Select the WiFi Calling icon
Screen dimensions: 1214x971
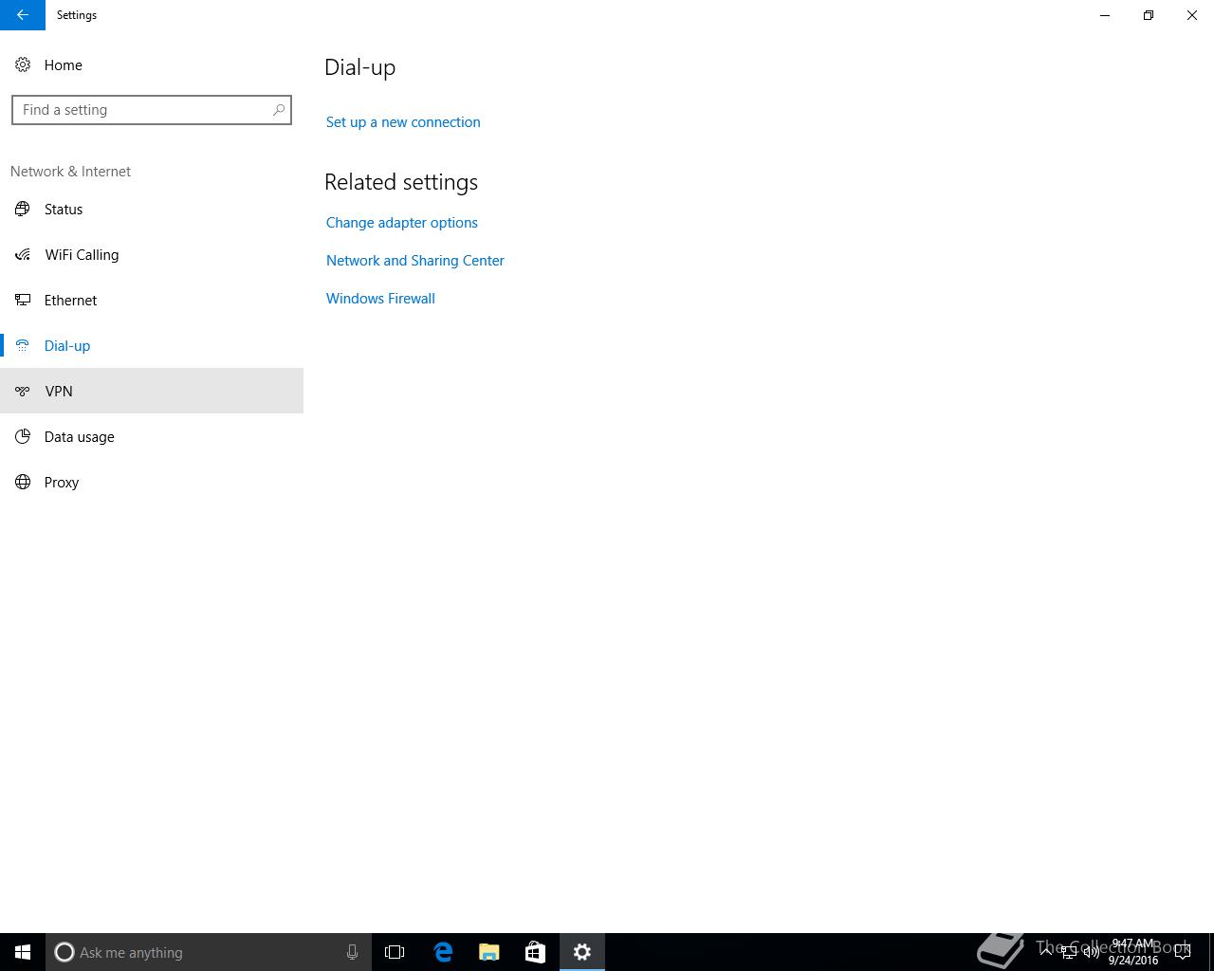(23, 254)
